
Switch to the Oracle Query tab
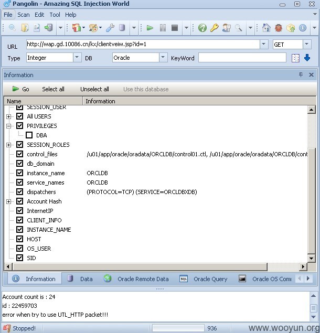204,278
